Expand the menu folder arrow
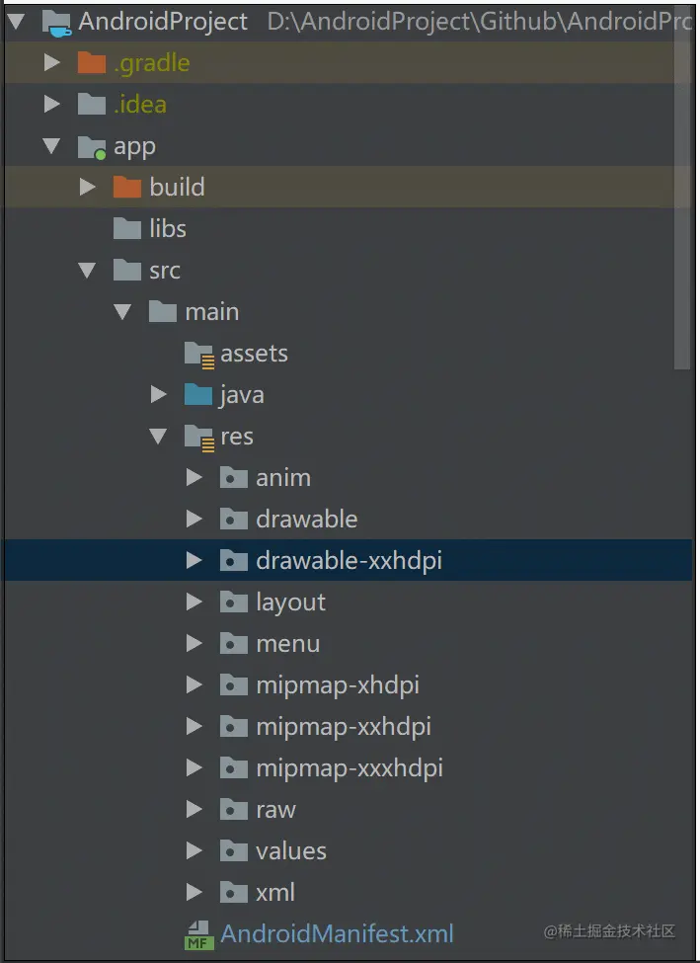Screen dimensions: 700x963 point(194,644)
